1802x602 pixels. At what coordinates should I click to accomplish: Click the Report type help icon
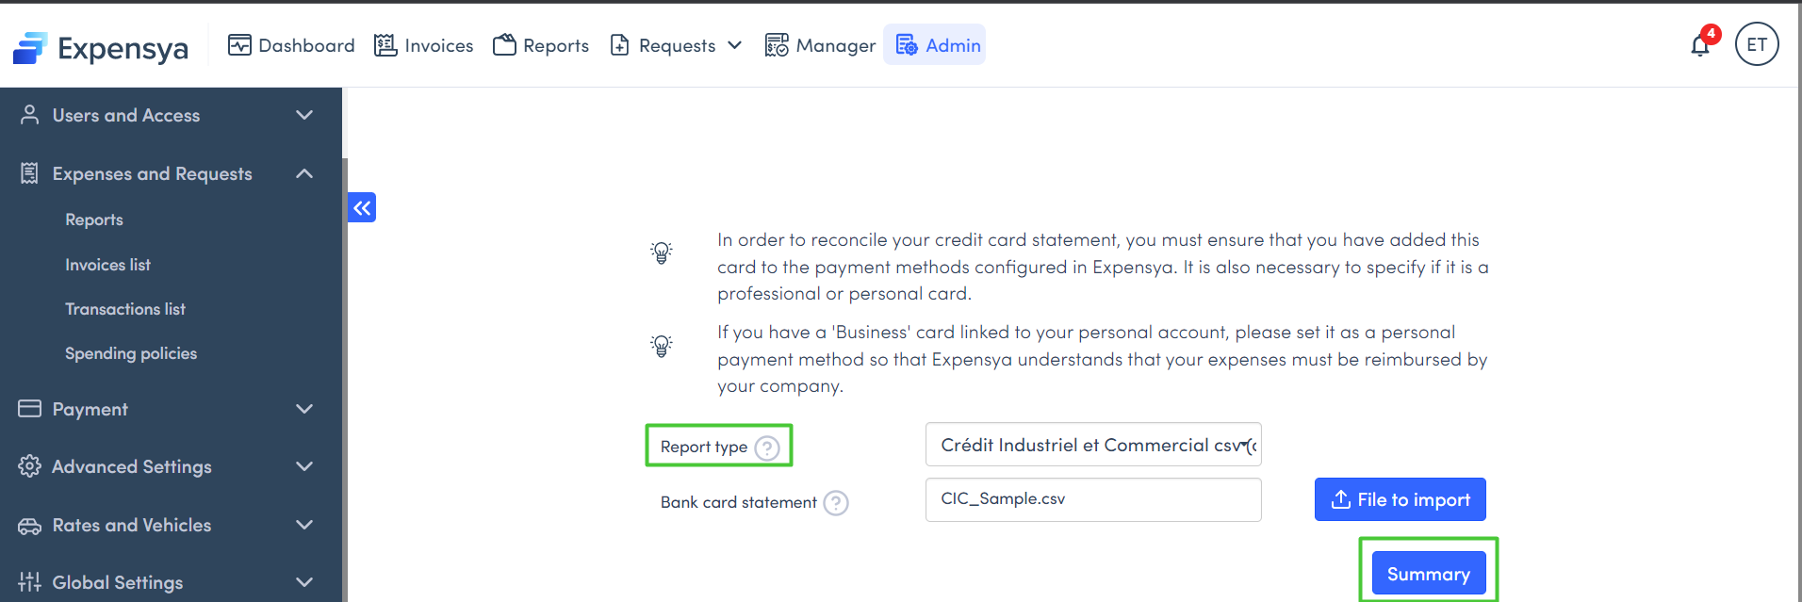(768, 447)
